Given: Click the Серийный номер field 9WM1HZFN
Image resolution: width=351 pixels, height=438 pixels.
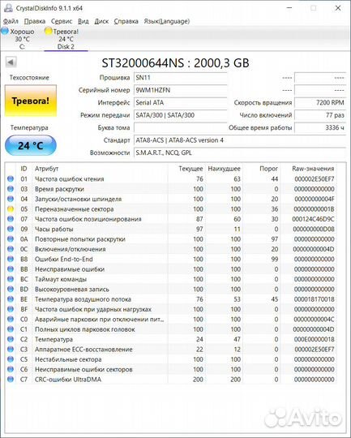Looking at the screenshot, I should click(181, 90).
